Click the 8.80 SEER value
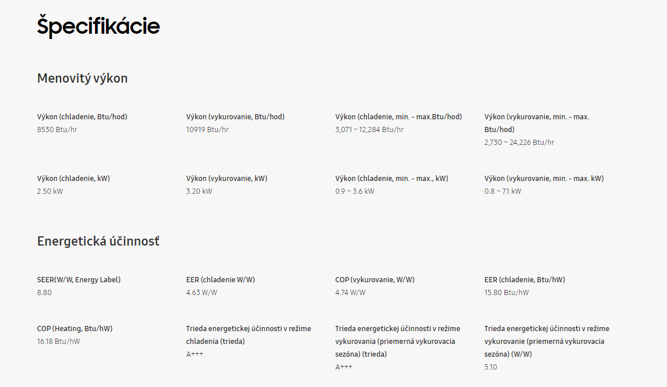The height and width of the screenshot is (387, 667). click(44, 292)
